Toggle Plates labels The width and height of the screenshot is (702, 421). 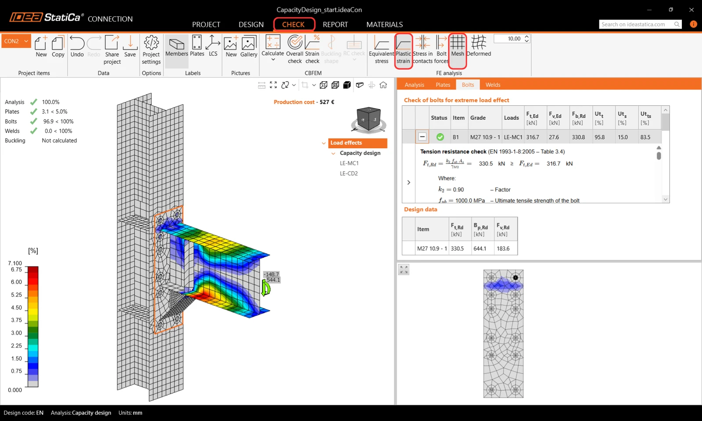(197, 47)
